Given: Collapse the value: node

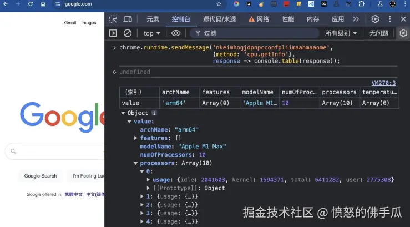Looking at the screenshot, I should point(129,122).
